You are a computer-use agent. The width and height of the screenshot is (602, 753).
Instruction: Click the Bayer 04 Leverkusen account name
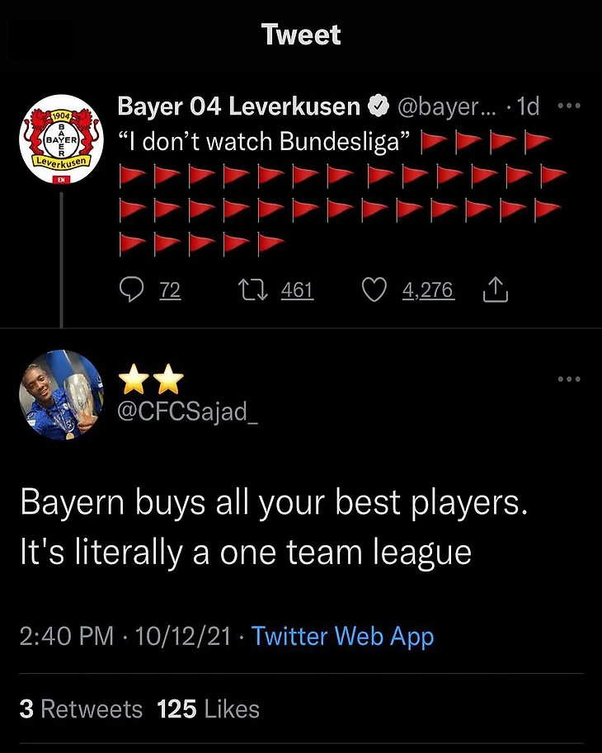click(239, 106)
